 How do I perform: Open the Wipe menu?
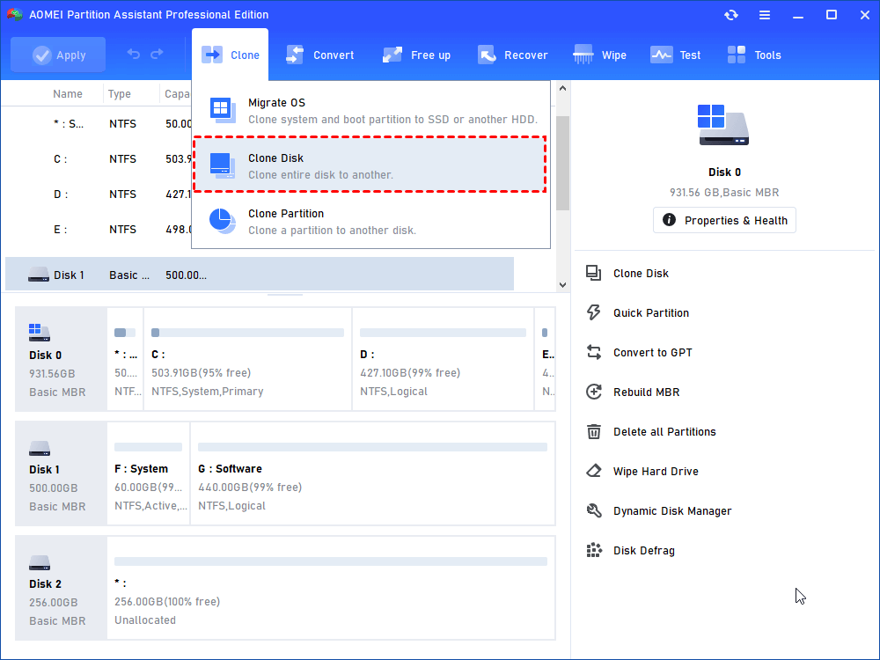click(x=599, y=55)
